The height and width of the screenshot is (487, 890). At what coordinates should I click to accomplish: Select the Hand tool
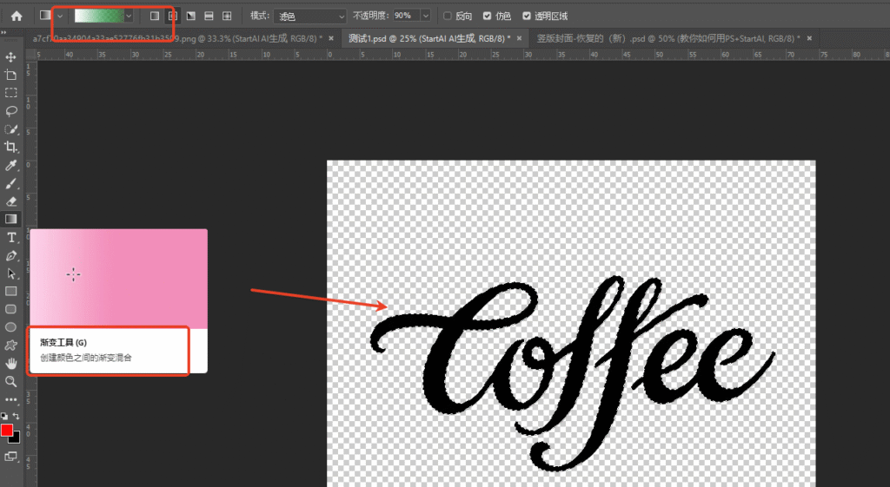pyautogui.click(x=11, y=363)
